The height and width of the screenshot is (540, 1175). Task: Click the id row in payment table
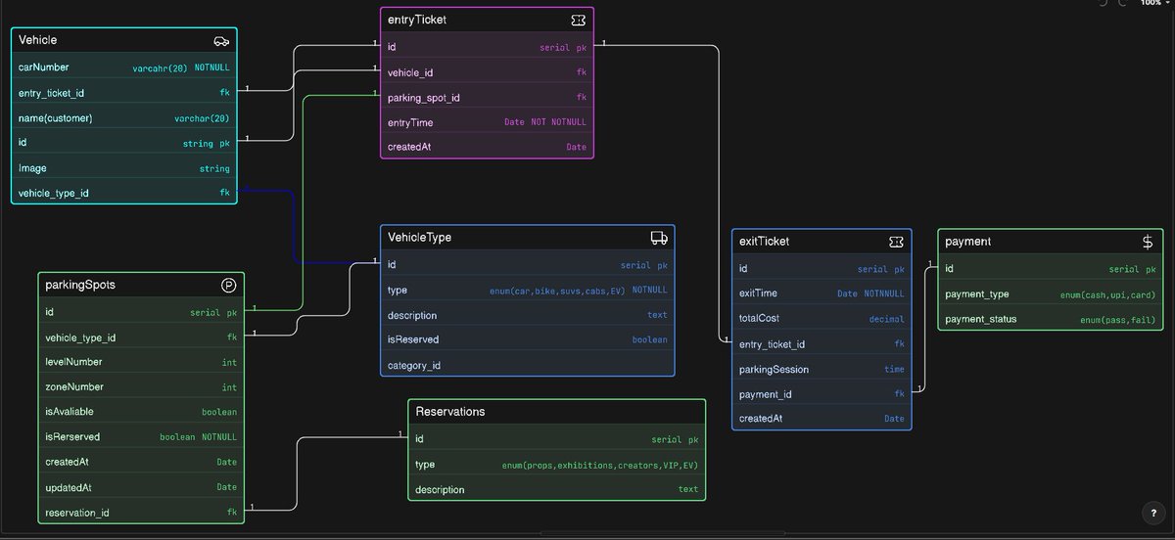click(1051, 269)
